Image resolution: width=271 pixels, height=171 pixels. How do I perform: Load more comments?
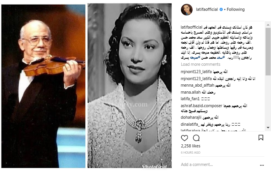pyautogui.click(x=200, y=64)
